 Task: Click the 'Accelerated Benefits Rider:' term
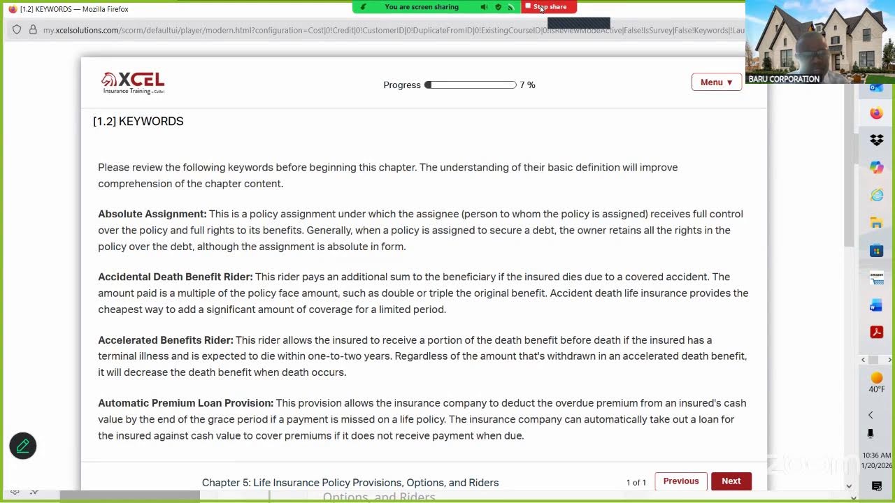[166, 340]
